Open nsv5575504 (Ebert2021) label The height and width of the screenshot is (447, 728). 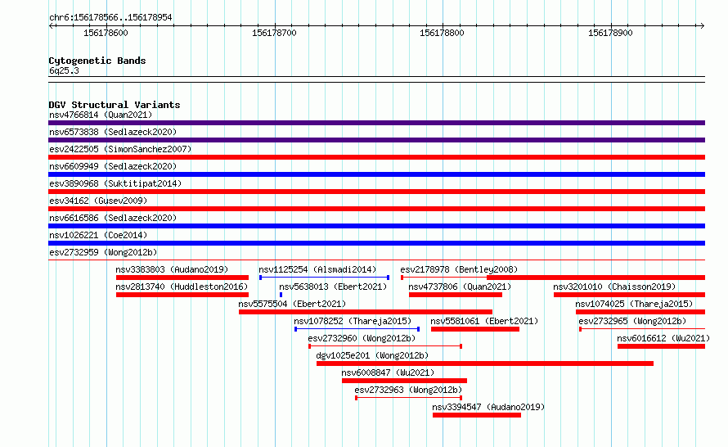pyautogui.click(x=292, y=304)
